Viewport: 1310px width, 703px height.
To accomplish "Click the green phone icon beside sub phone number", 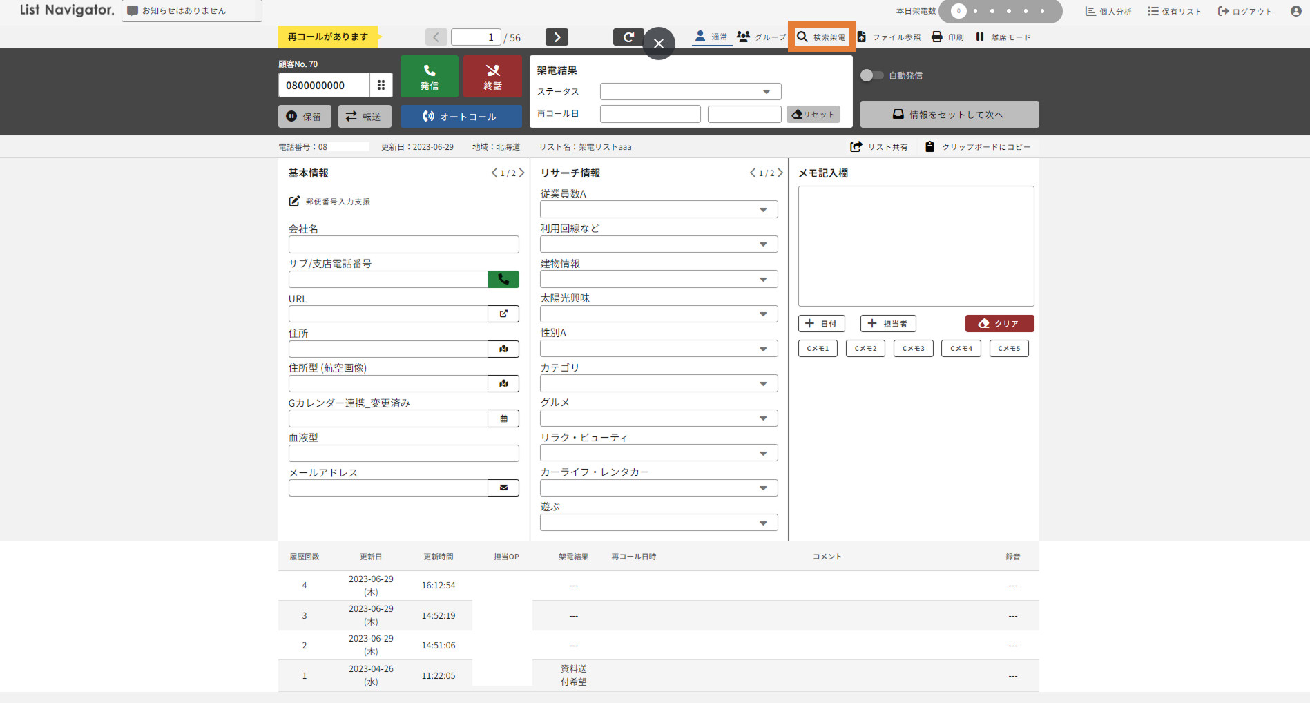I will (x=503, y=279).
